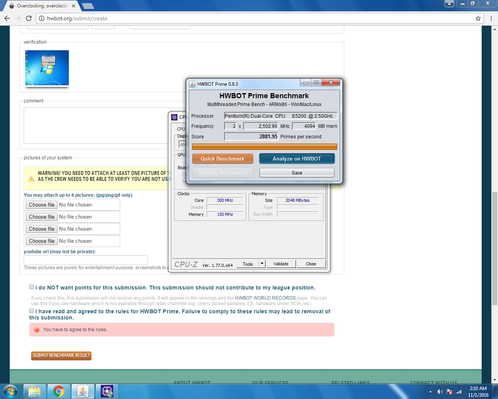
Task: Switch to the CPU-Z taskbar item
Action: click(x=107, y=391)
